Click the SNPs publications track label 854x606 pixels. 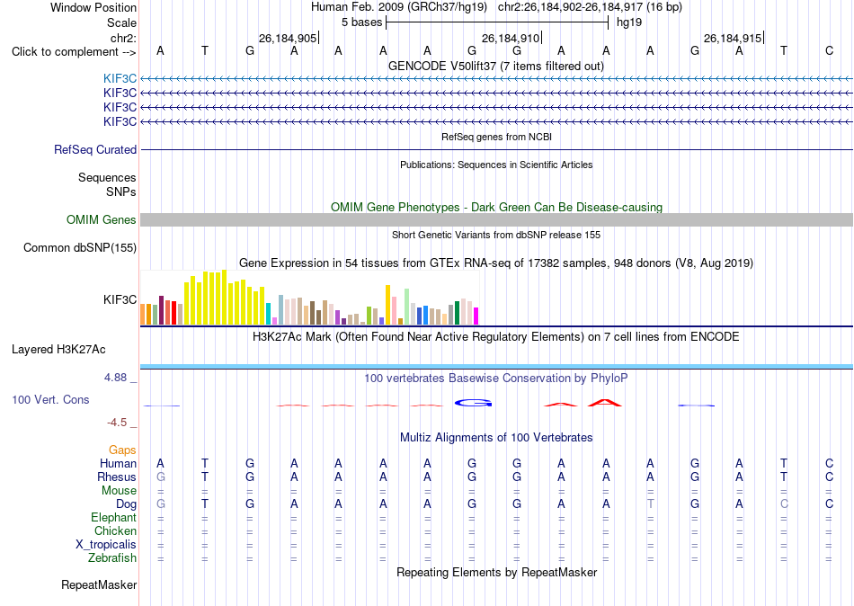pos(121,192)
